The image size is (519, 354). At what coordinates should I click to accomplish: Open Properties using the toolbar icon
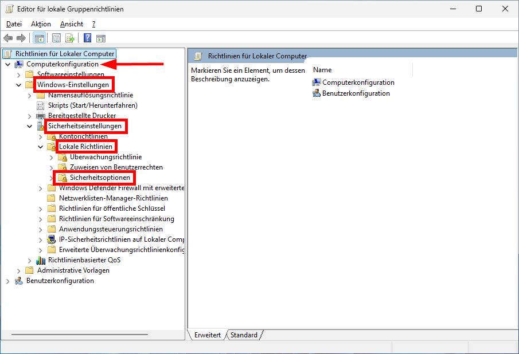click(x=56, y=38)
